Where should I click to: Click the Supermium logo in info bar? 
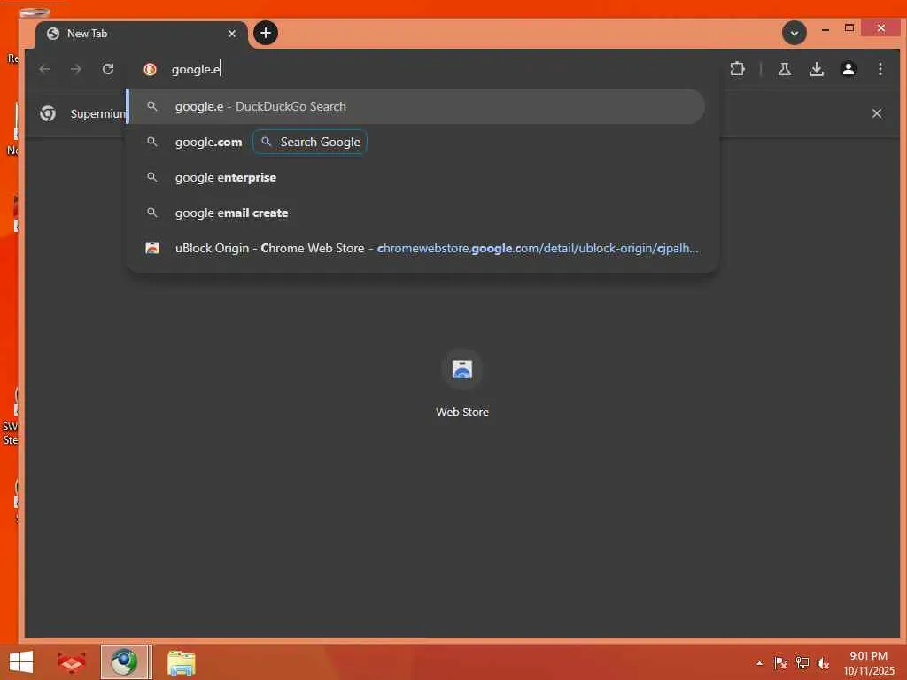[48, 113]
